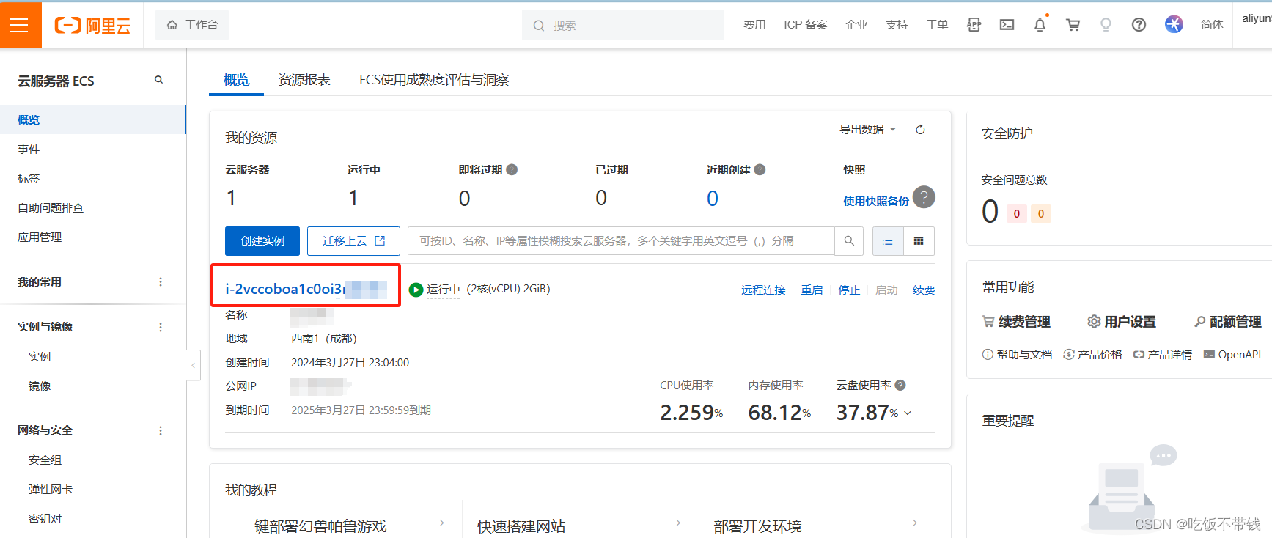Open Cloud Shell terminal icon
Screen dimensions: 1272x538
click(x=1007, y=25)
